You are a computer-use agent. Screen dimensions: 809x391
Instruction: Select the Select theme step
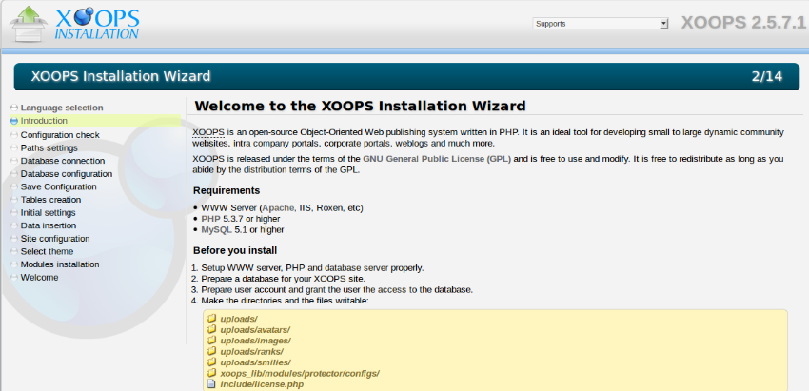tap(47, 251)
